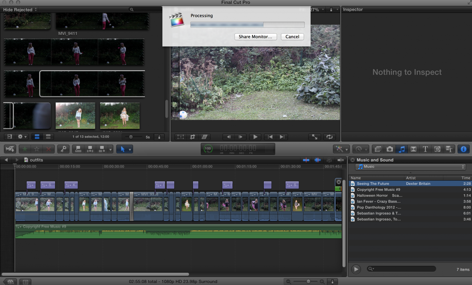Toggle the Inspector info button
Screen dimensions: 472x285
(463, 149)
